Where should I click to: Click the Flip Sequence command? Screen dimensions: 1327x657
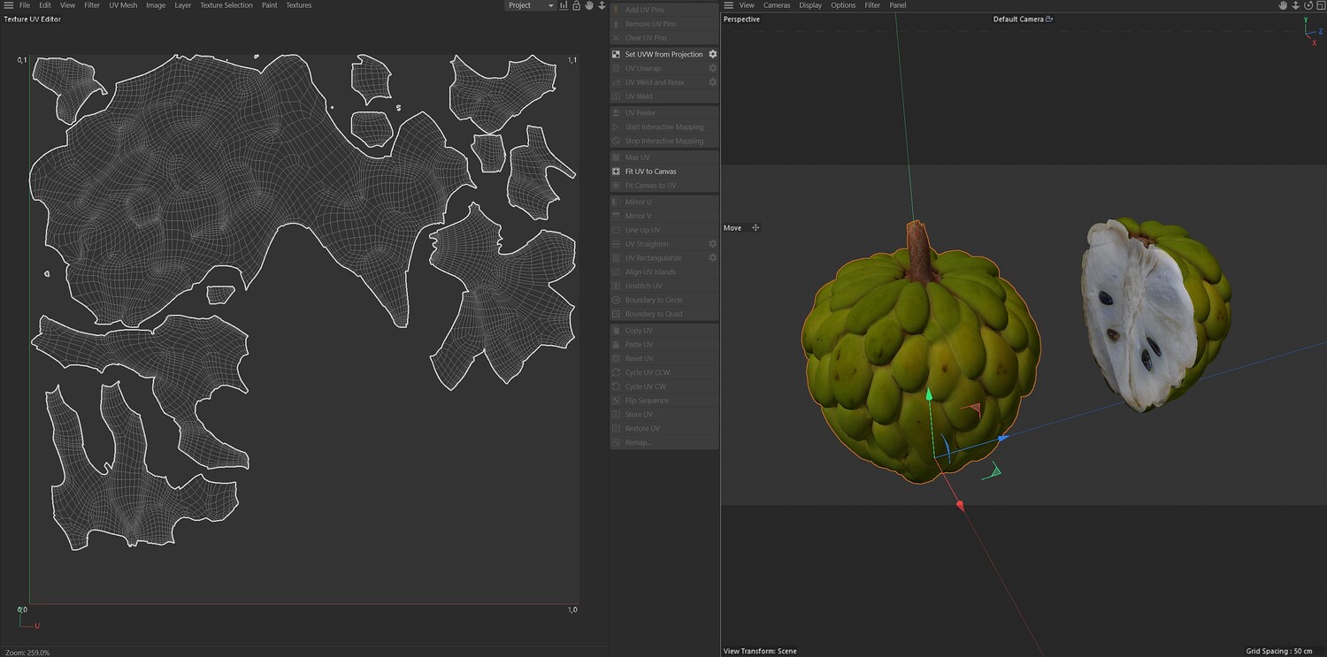(663, 401)
